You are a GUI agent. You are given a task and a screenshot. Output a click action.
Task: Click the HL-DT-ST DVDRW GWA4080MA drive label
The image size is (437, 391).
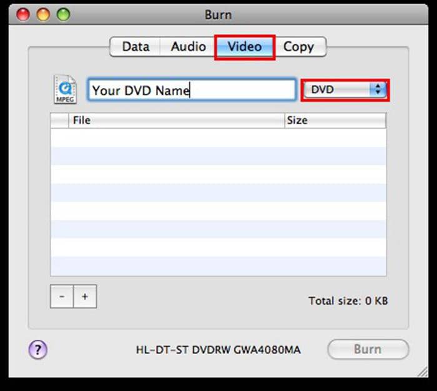(219, 350)
